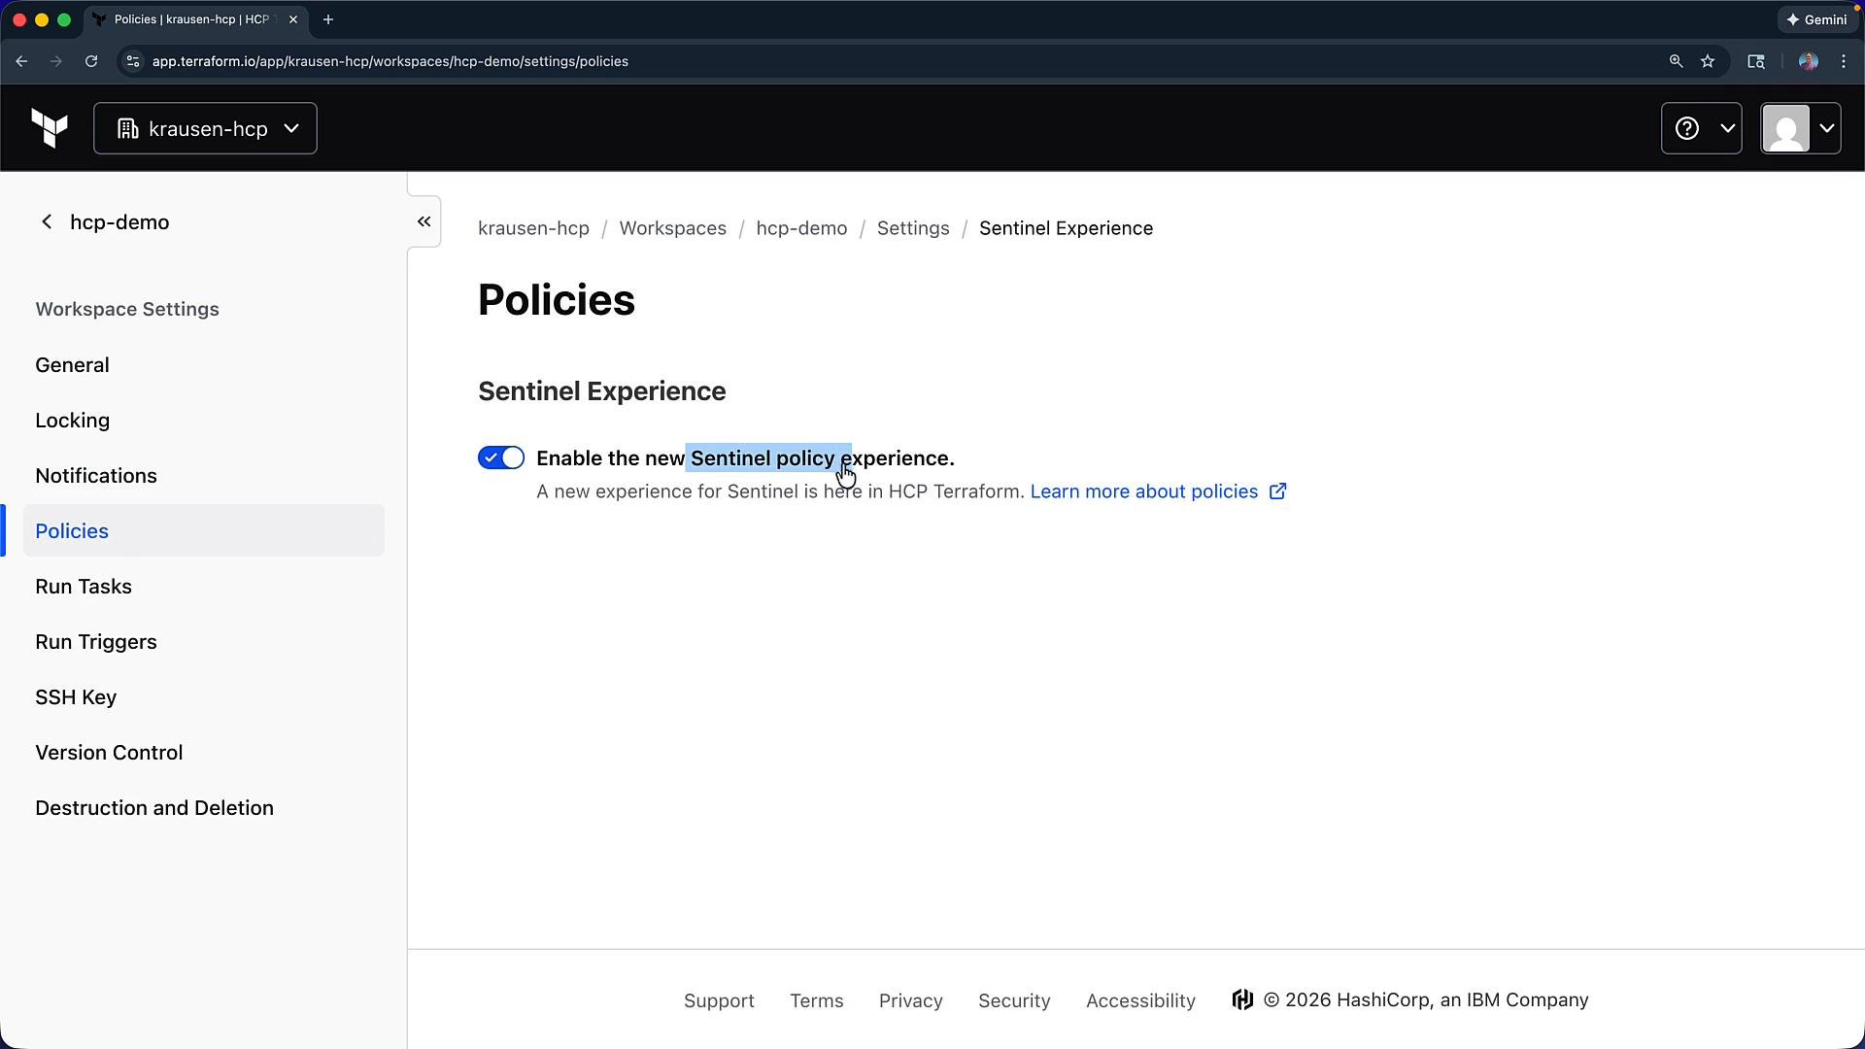The image size is (1865, 1049).
Task: Open Security footer link
Action: click(1014, 1000)
